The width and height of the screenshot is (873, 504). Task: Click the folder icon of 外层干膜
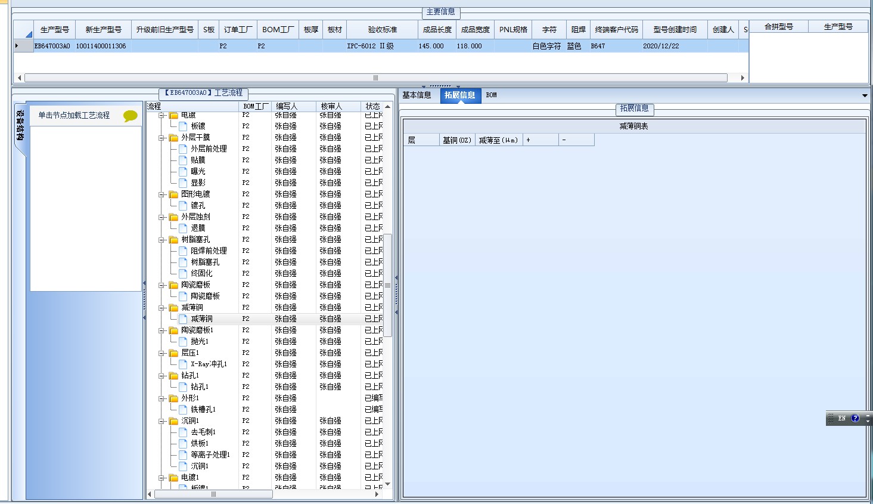[x=173, y=138]
